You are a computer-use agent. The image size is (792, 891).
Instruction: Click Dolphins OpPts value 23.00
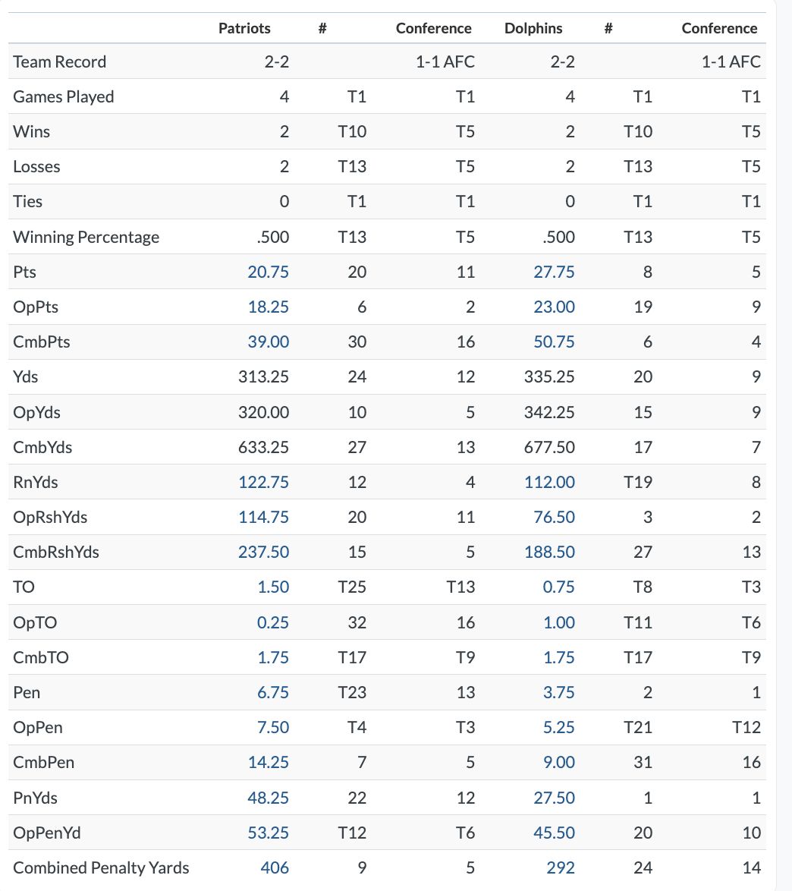point(554,307)
